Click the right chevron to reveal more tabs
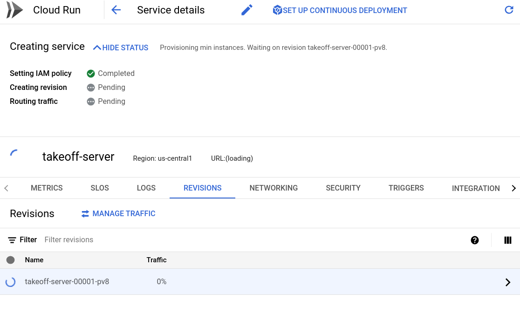Viewport: 520px width, 314px height. click(x=513, y=188)
